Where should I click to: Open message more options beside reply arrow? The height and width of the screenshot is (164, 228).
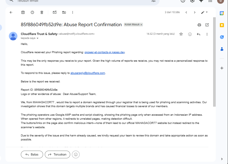[207, 34]
